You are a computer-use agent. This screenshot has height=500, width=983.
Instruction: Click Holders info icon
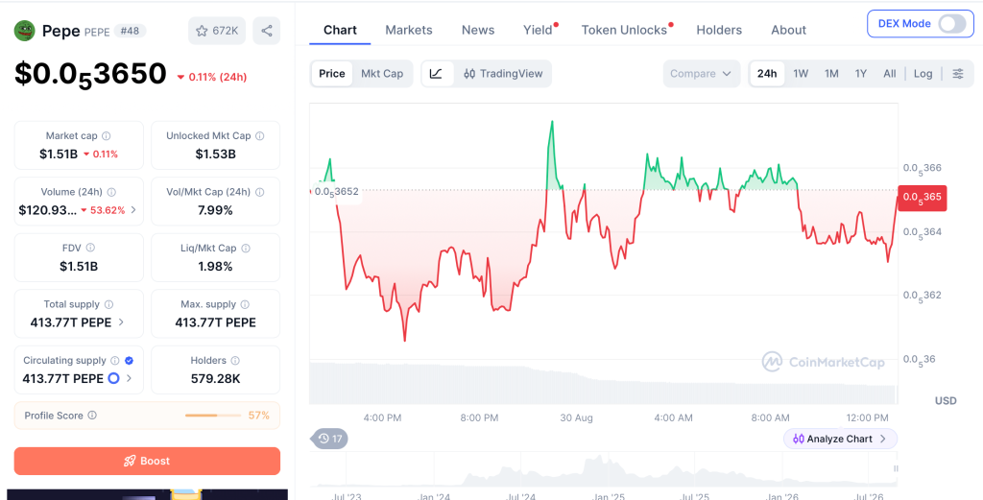coord(235,361)
